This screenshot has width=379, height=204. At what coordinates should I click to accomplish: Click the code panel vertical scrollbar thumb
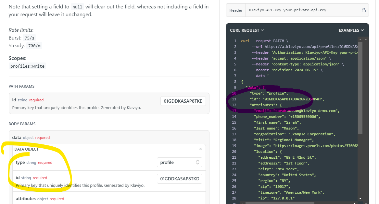coord(360,88)
